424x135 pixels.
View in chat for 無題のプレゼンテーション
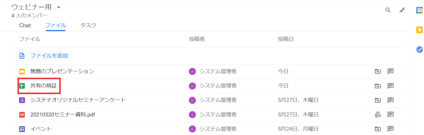(391, 71)
